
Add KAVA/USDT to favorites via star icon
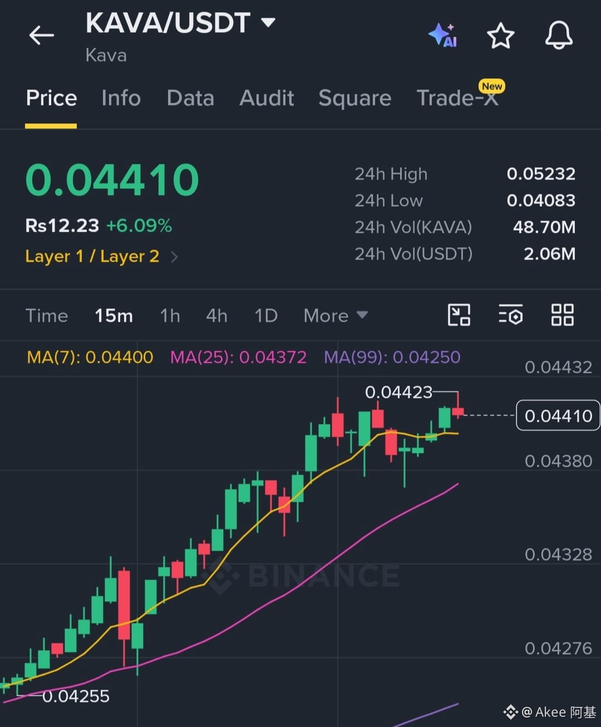(500, 36)
